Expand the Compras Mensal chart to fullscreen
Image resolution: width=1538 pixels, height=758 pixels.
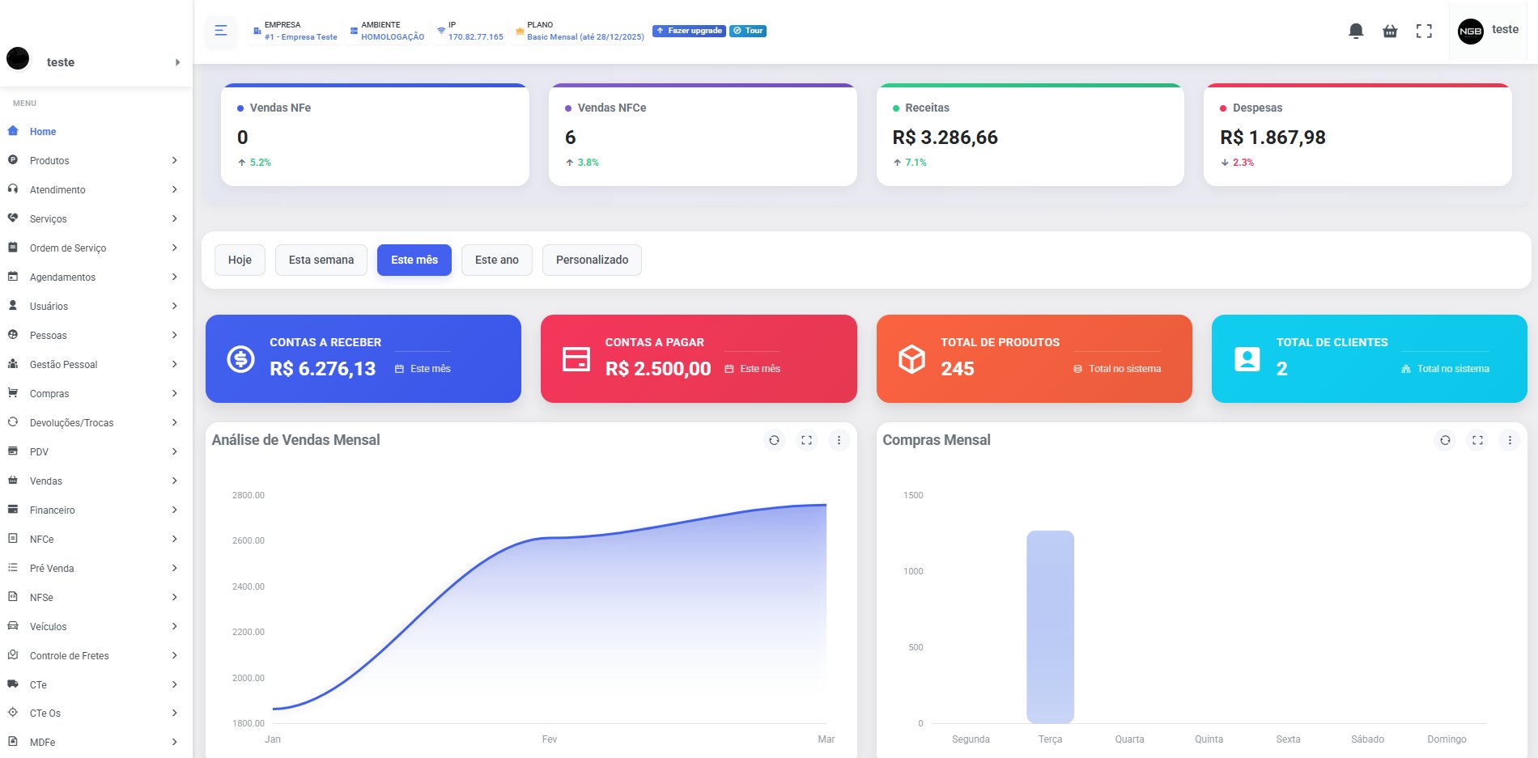pos(1477,440)
